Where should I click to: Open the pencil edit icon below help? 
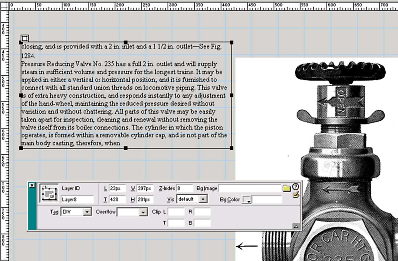(x=296, y=195)
